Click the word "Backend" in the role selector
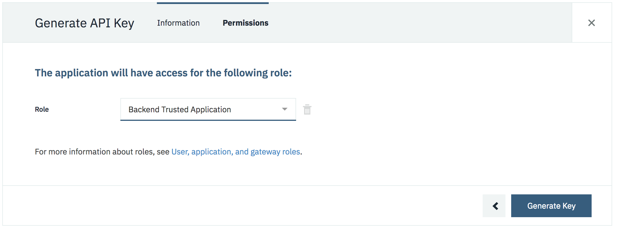This screenshot has height=228, width=619. [x=144, y=109]
